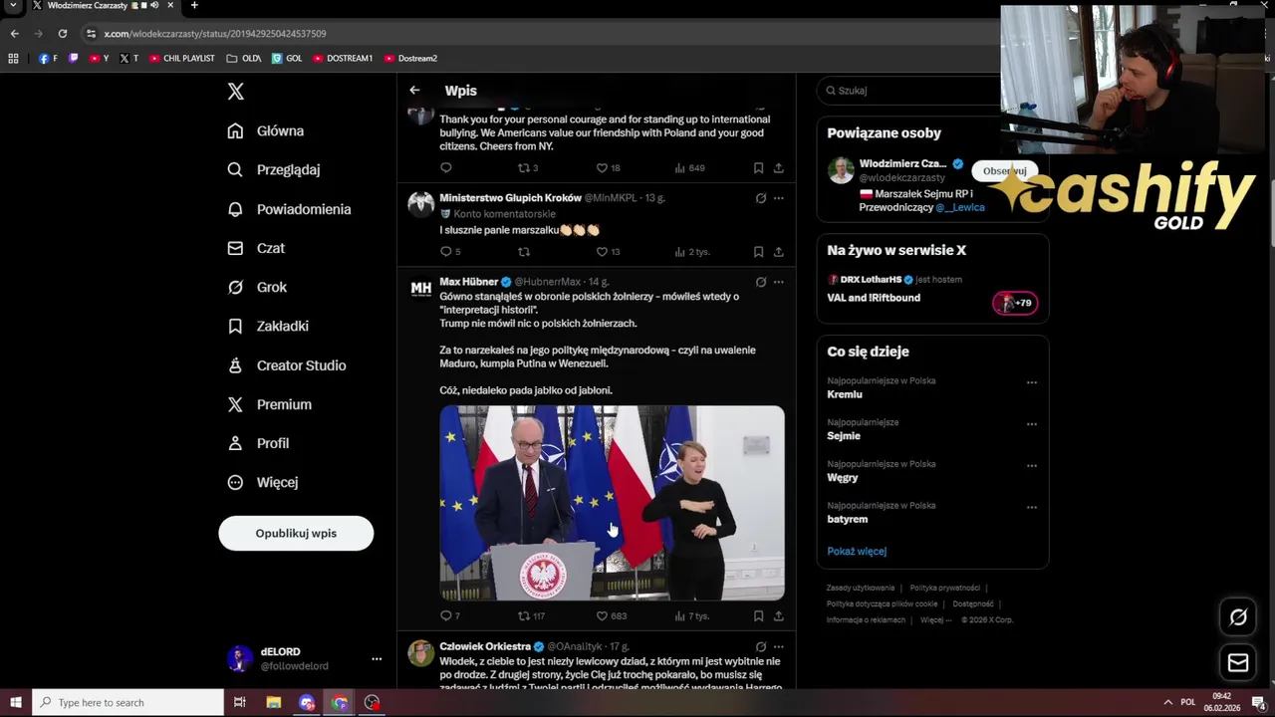Image resolution: width=1275 pixels, height=717 pixels.
Task: Open Więcej menu in sidebar
Action: [x=263, y=482]
